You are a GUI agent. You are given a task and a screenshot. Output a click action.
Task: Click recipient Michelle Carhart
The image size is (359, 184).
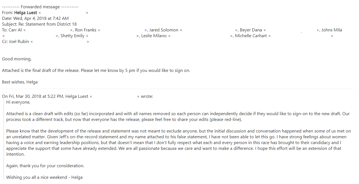[251, 36]
